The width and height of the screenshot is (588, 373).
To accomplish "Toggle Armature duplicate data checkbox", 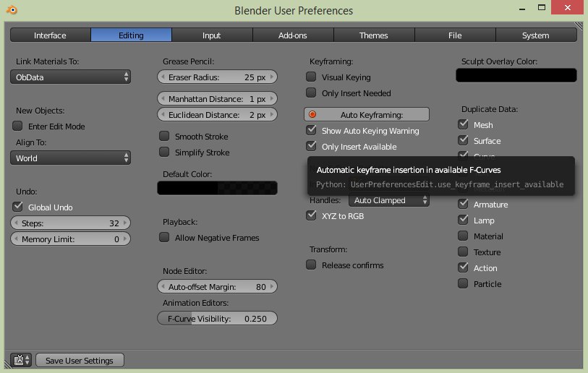I will [463, 204].
